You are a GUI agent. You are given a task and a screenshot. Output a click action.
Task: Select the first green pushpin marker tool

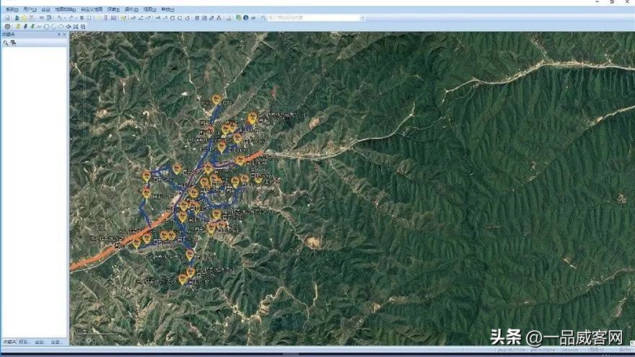(x=18, y=26)
